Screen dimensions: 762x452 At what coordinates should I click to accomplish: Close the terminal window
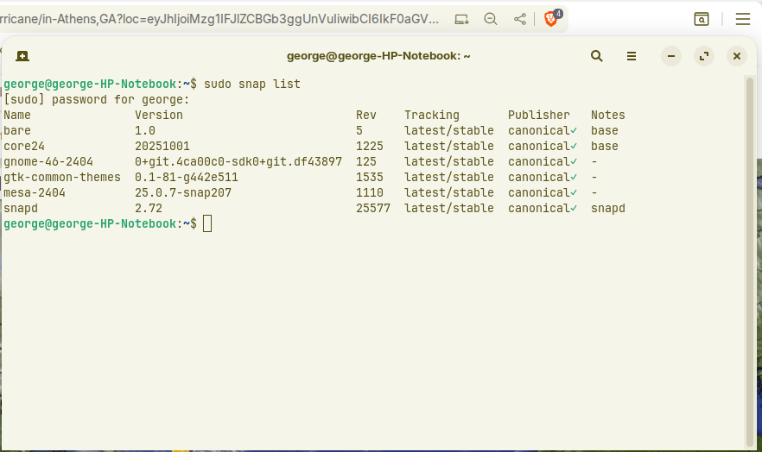click(737, 56)
